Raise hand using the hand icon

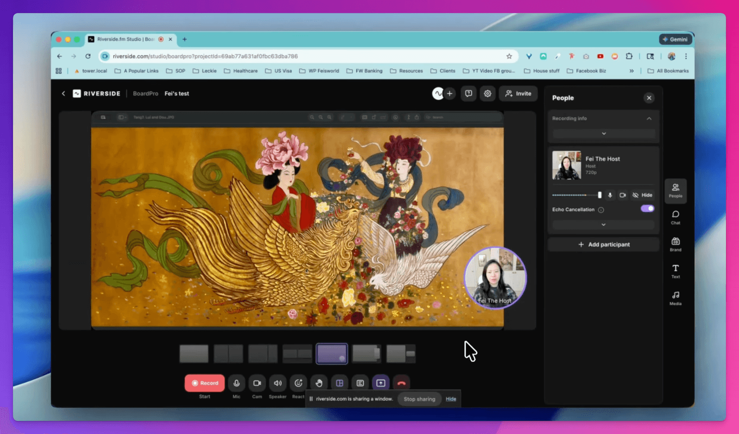click(x=319, y=383)
